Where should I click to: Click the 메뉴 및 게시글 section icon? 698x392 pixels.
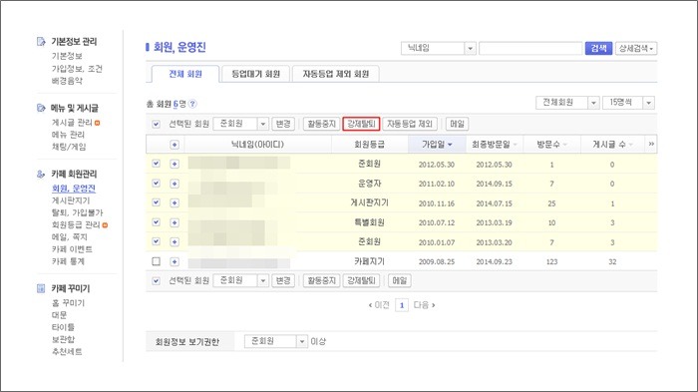[x=41, y=108]
